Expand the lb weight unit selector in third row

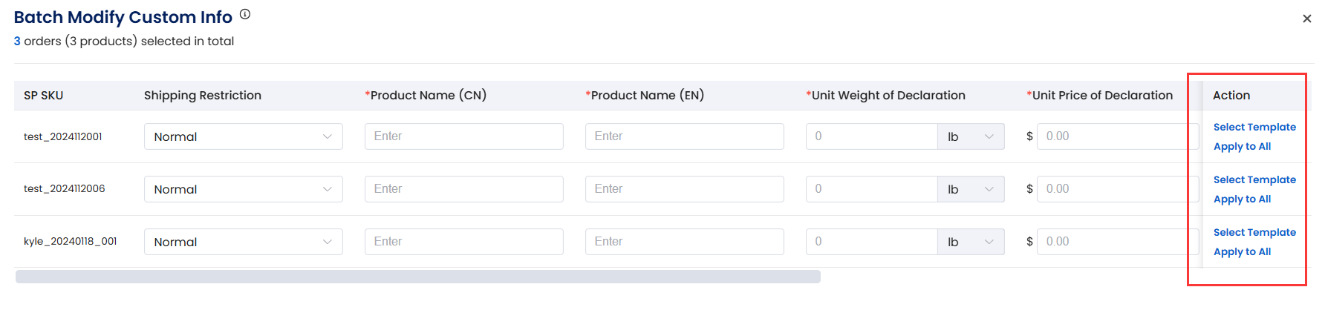971,242
